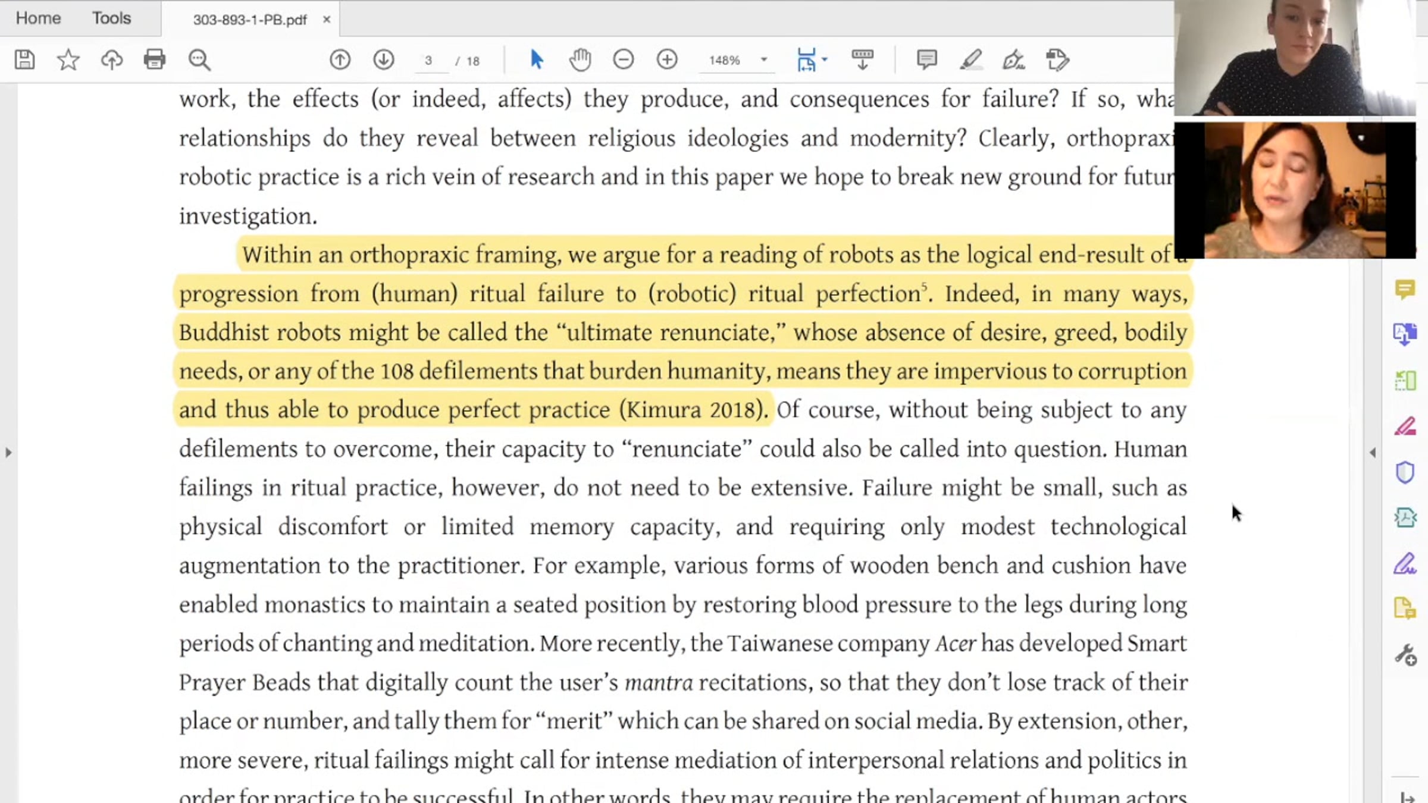Go to the previous page arrow
This screenshot has width=1428, height=803.
[340, 59]
